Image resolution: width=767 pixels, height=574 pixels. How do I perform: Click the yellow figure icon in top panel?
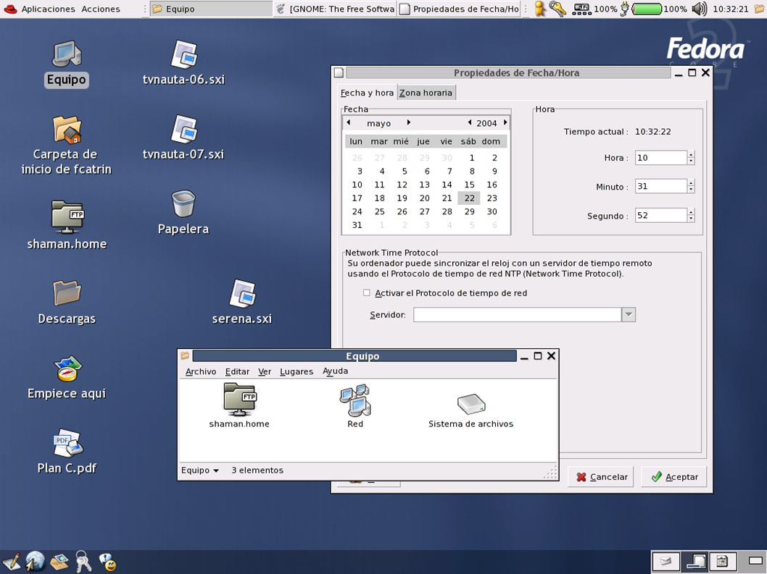coord(539,9)
